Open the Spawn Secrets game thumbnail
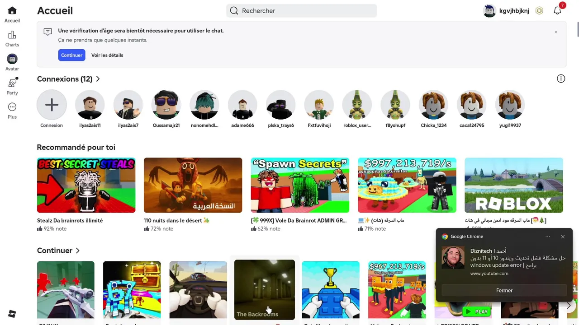 300,185
